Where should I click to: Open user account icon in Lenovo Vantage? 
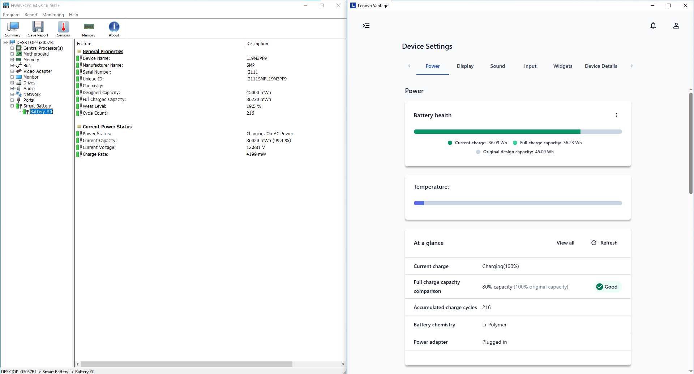(x=676, y=26)
